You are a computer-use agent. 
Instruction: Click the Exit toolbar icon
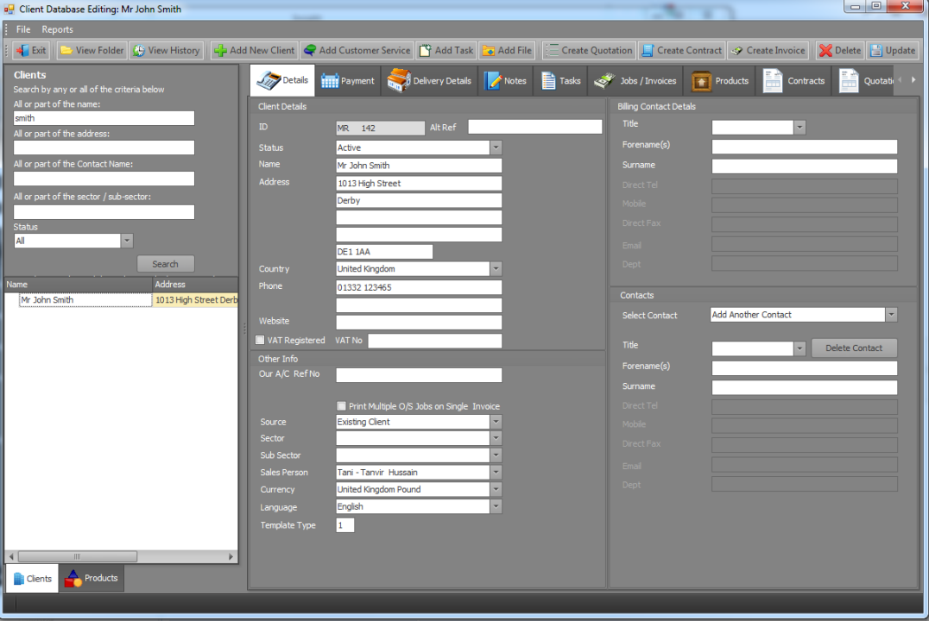coord(22,51)
